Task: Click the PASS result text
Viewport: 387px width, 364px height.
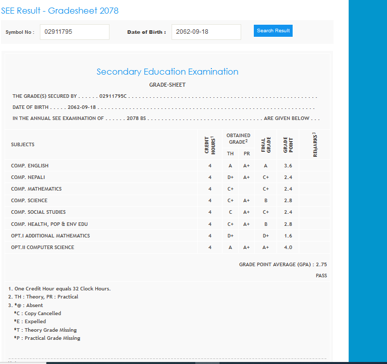Action: [321, 276]
